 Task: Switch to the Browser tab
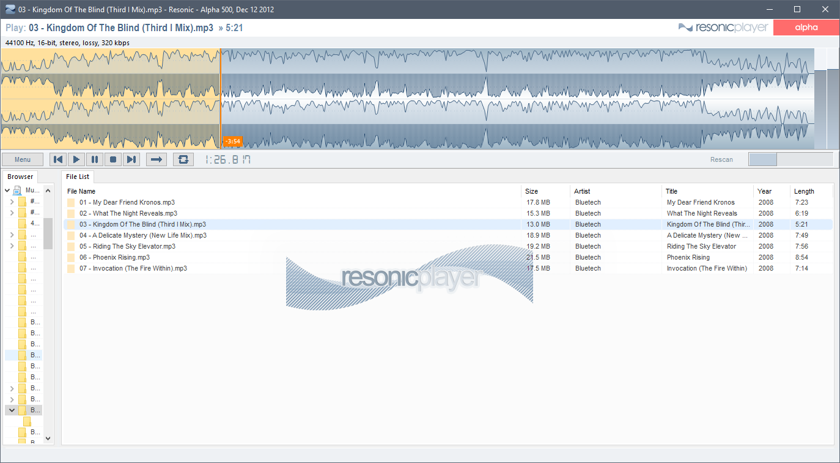(x=20, y=177)
